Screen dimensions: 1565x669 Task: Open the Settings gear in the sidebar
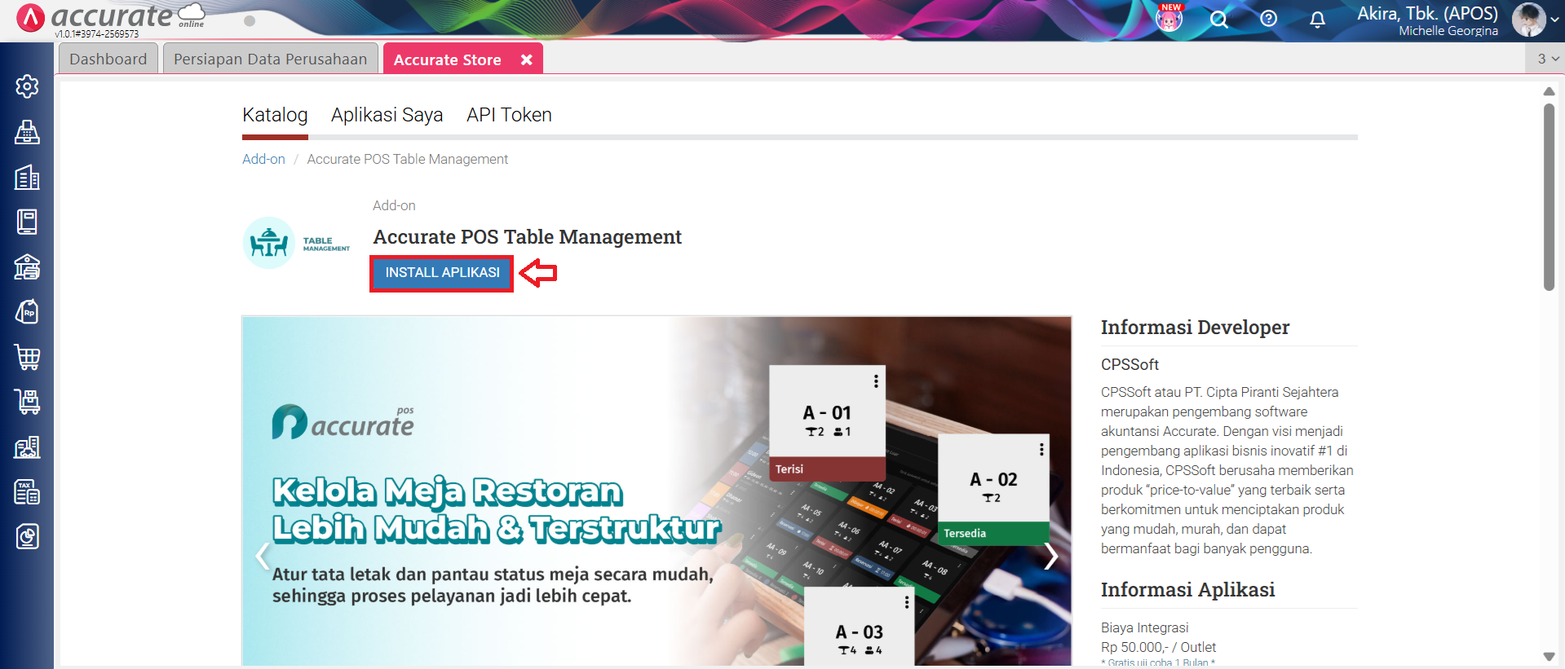(x=27, y=86)
